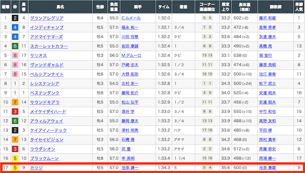Open horse link ブラックムーン
This screenshot has width=305, height=173.
44,158
